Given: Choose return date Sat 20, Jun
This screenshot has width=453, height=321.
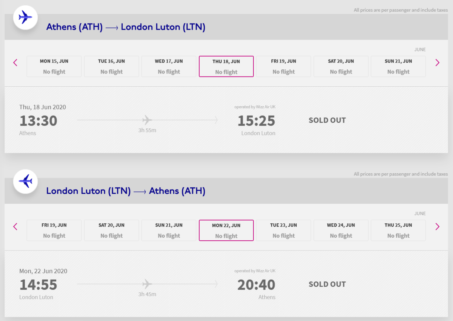Looking at the screenshot, I should point(111,230).
